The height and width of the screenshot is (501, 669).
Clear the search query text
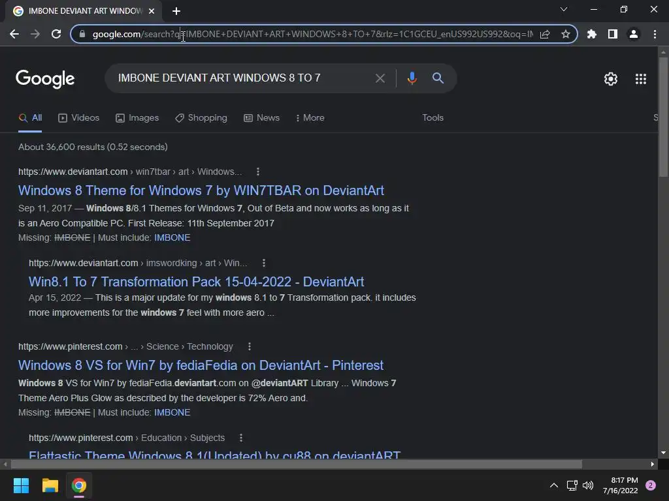point(380,78)
